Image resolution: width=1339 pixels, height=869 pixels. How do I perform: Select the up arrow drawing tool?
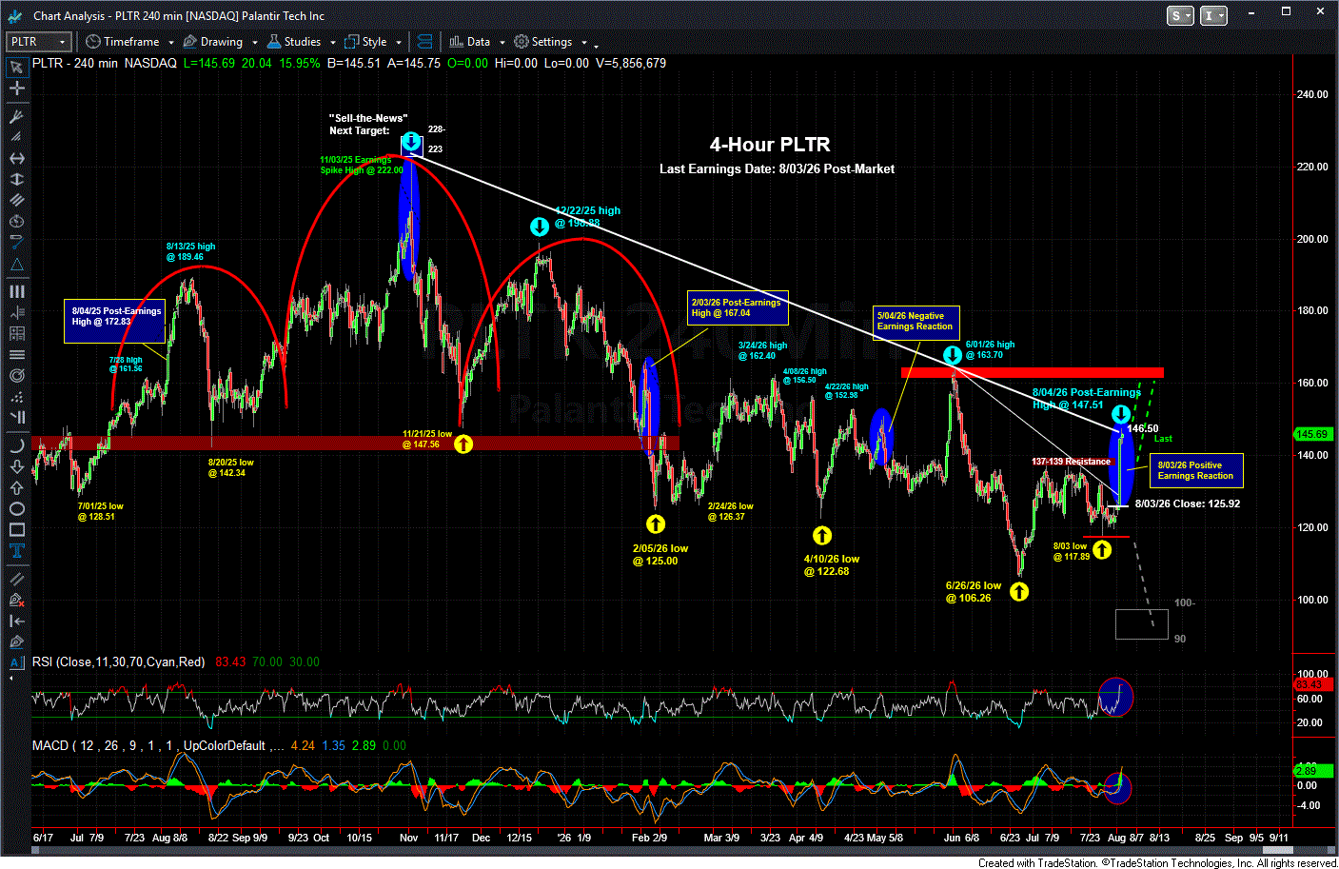[x=16, y=487]
